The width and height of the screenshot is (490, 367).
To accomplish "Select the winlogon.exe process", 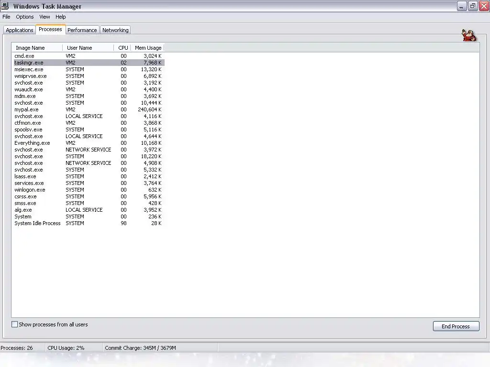I will point(89,190).
